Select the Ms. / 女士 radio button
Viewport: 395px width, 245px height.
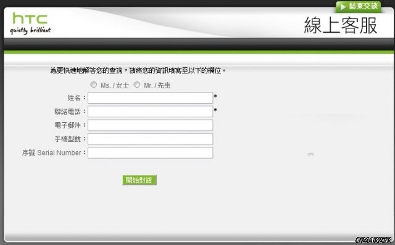(x=93, y=85)
